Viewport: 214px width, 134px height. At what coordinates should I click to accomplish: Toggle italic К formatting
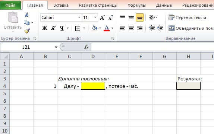click(x=53, y=28)
